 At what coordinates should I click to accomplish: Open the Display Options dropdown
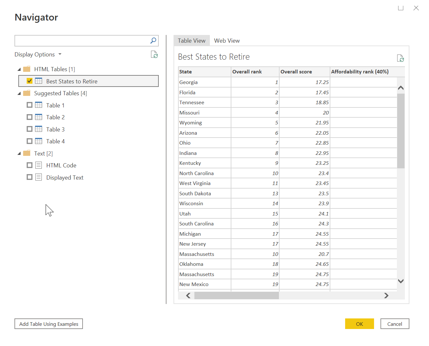pyautogui.click(x=38, y=55)
